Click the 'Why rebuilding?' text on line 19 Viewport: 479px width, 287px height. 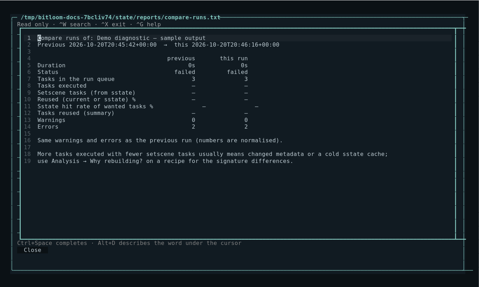(x=116, y=161)
